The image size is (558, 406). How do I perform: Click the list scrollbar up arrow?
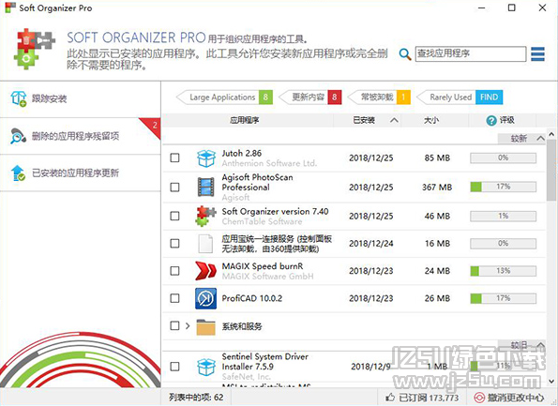[x=551, y=134]
